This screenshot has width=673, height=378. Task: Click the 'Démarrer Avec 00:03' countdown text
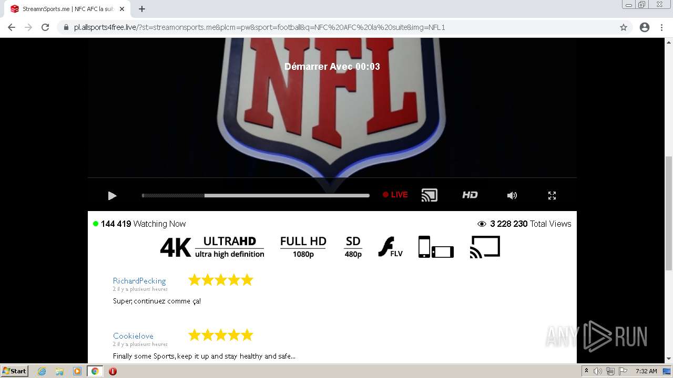(x=332, y=67)
